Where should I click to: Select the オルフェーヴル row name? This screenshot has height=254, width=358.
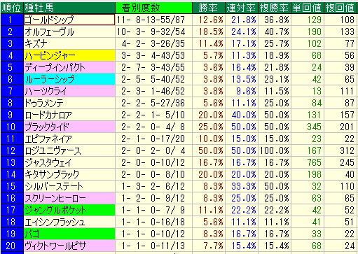click(69, 31)
